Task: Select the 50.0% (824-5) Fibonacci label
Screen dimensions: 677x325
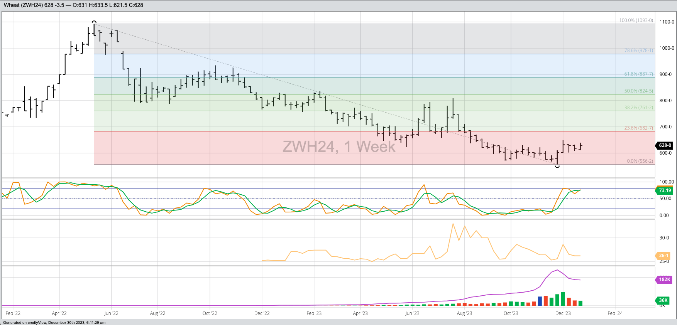Action: (x=638, y=91)
